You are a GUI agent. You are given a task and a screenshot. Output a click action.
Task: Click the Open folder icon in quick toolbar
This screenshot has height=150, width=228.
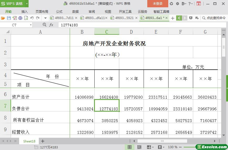pos(3,18)
